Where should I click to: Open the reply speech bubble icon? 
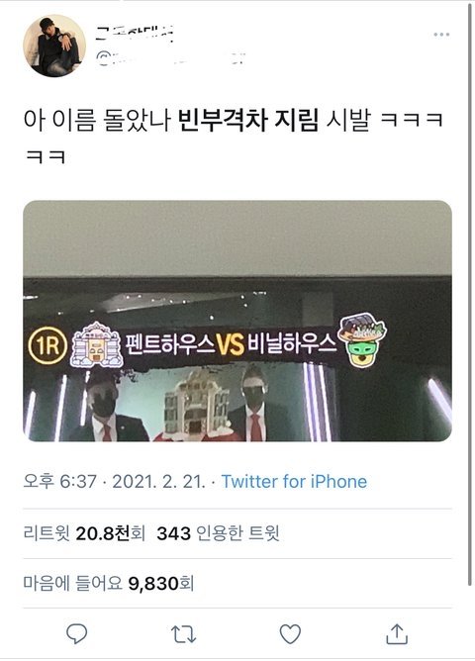[77, 633]
